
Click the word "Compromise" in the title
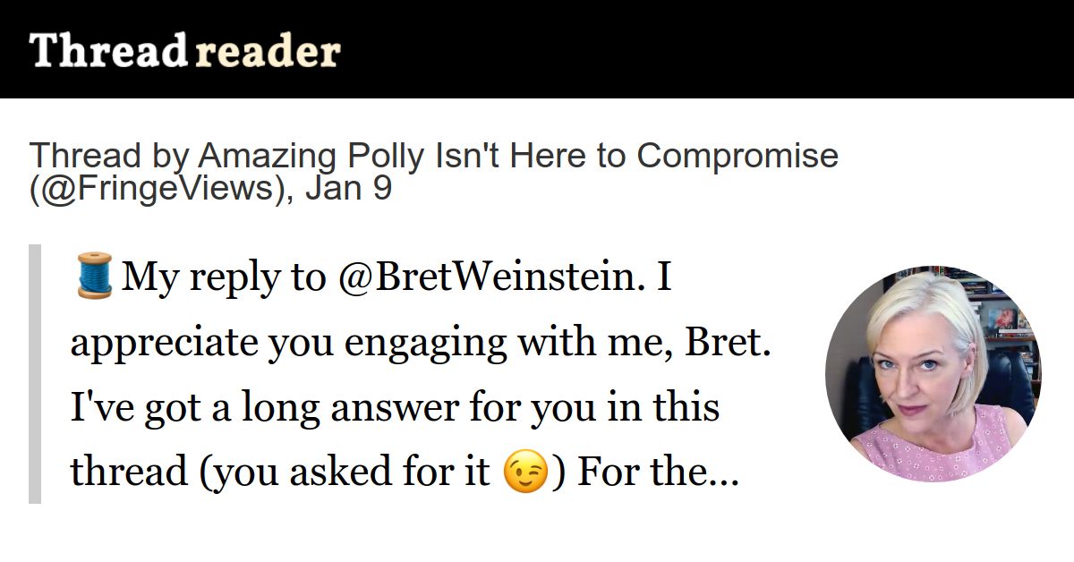[x=737, y=156]
